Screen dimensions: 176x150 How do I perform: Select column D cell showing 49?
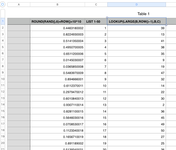pos(137,124)
